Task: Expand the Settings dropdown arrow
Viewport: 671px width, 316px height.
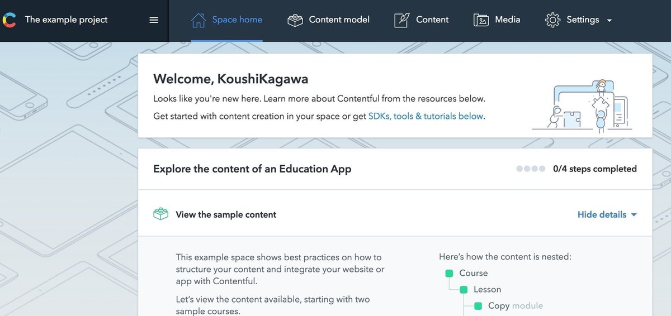Action: tap(609, 21)
